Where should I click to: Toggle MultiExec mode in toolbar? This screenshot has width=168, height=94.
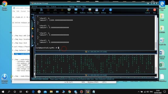[x=83, y=11]
